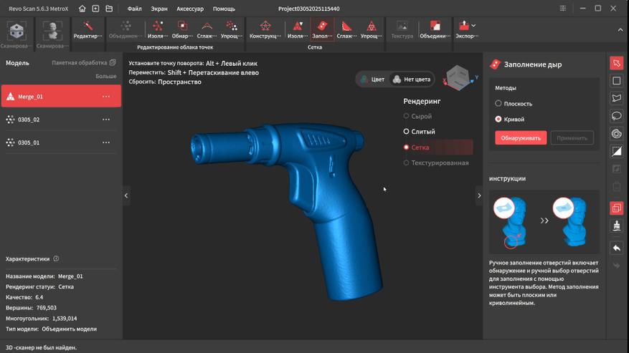Click the Обнаруживать detect button

click(x=521, y=137)
